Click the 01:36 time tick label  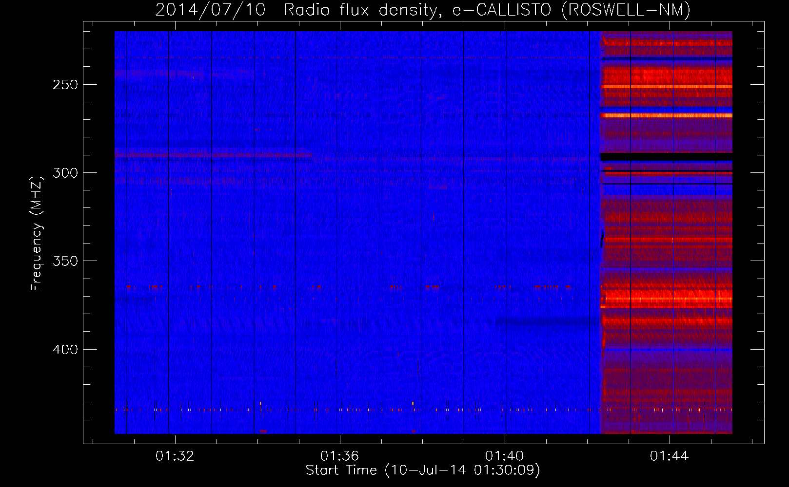click(339, 456)
